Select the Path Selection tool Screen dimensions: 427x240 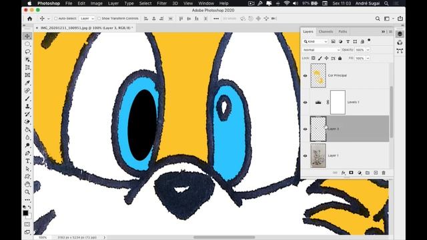[27, 169]
